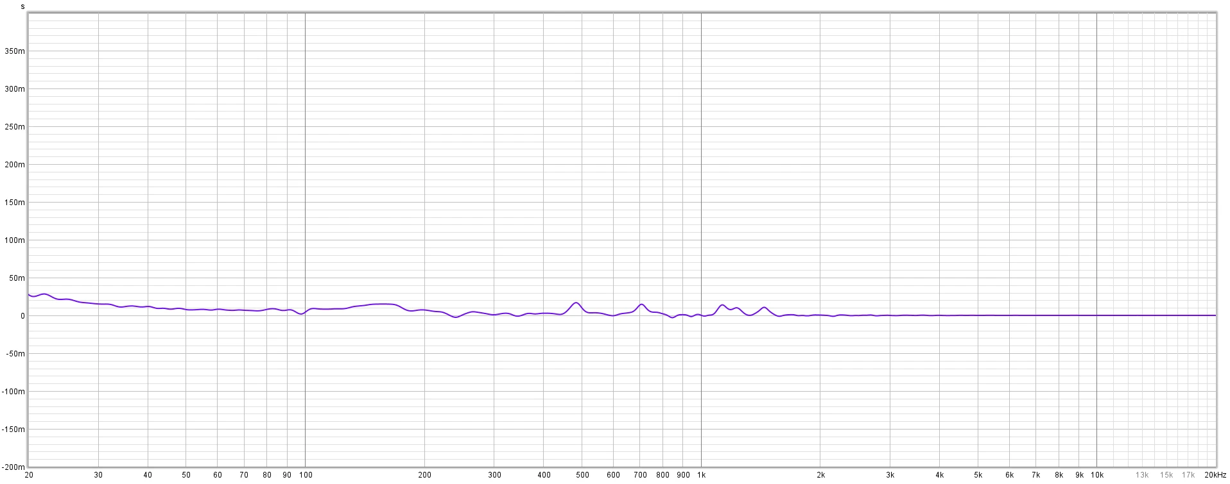The image size is (1230, 484).
Task: Select the 1k frequency axis label
Action: pos(701,475)
